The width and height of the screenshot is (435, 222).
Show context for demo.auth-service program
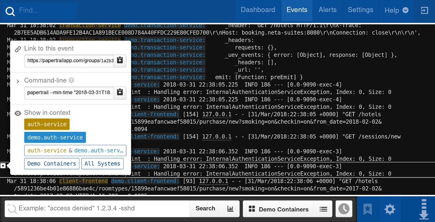point(55,137)
